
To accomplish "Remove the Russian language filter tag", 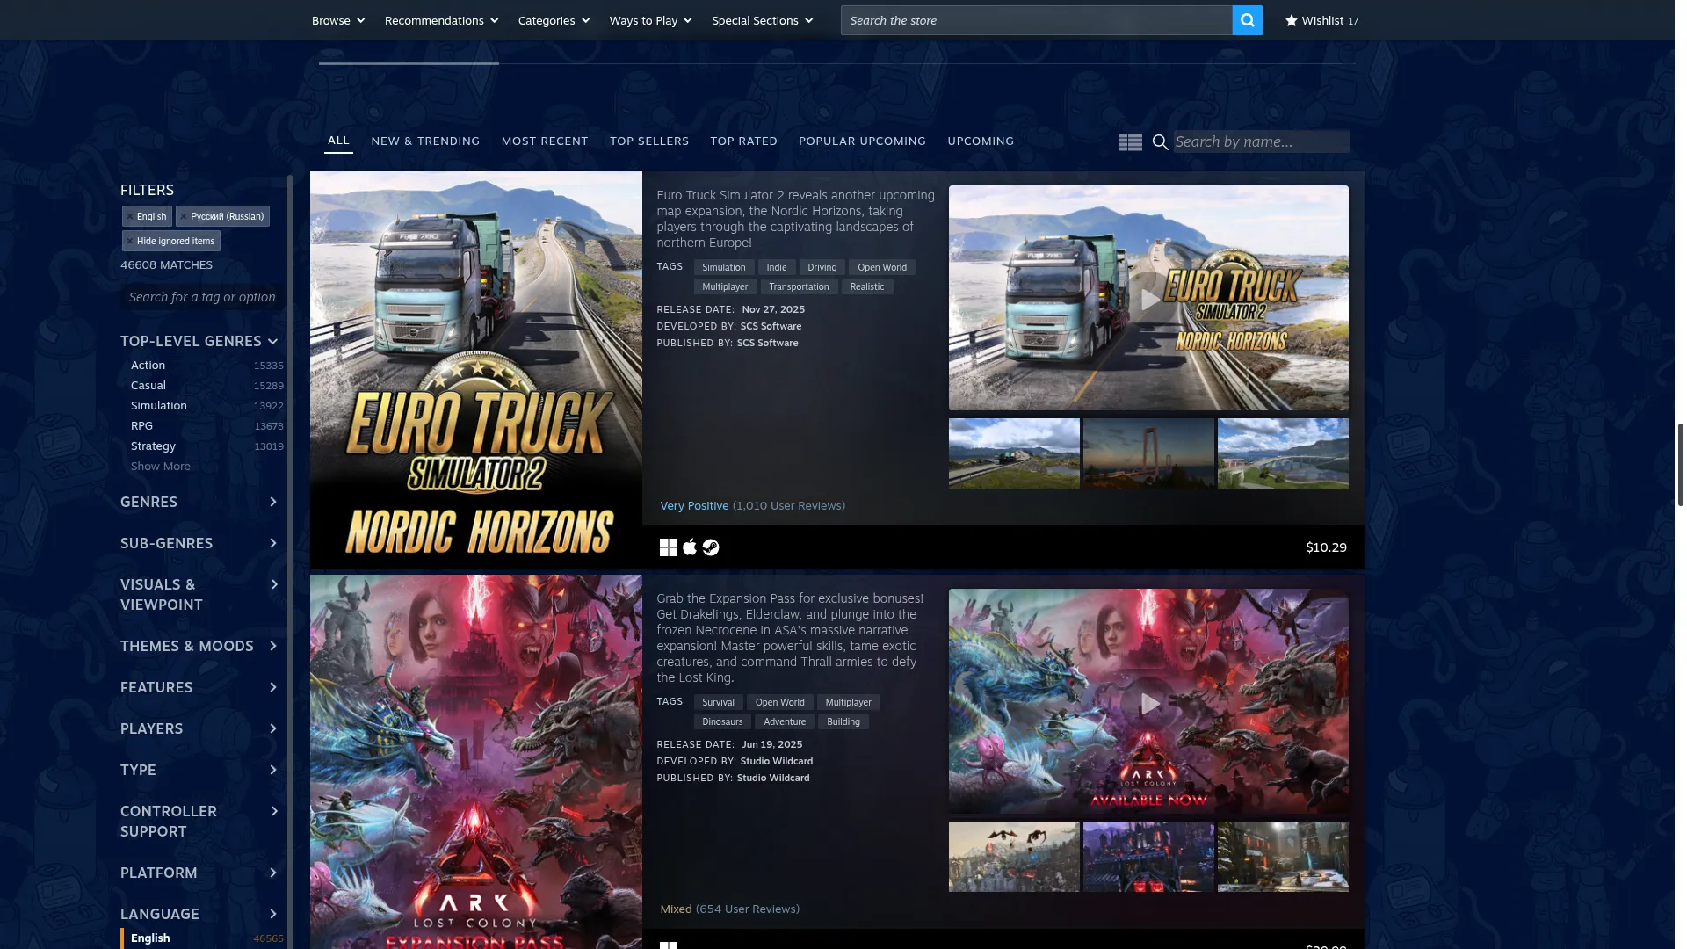I will (184, 216).
